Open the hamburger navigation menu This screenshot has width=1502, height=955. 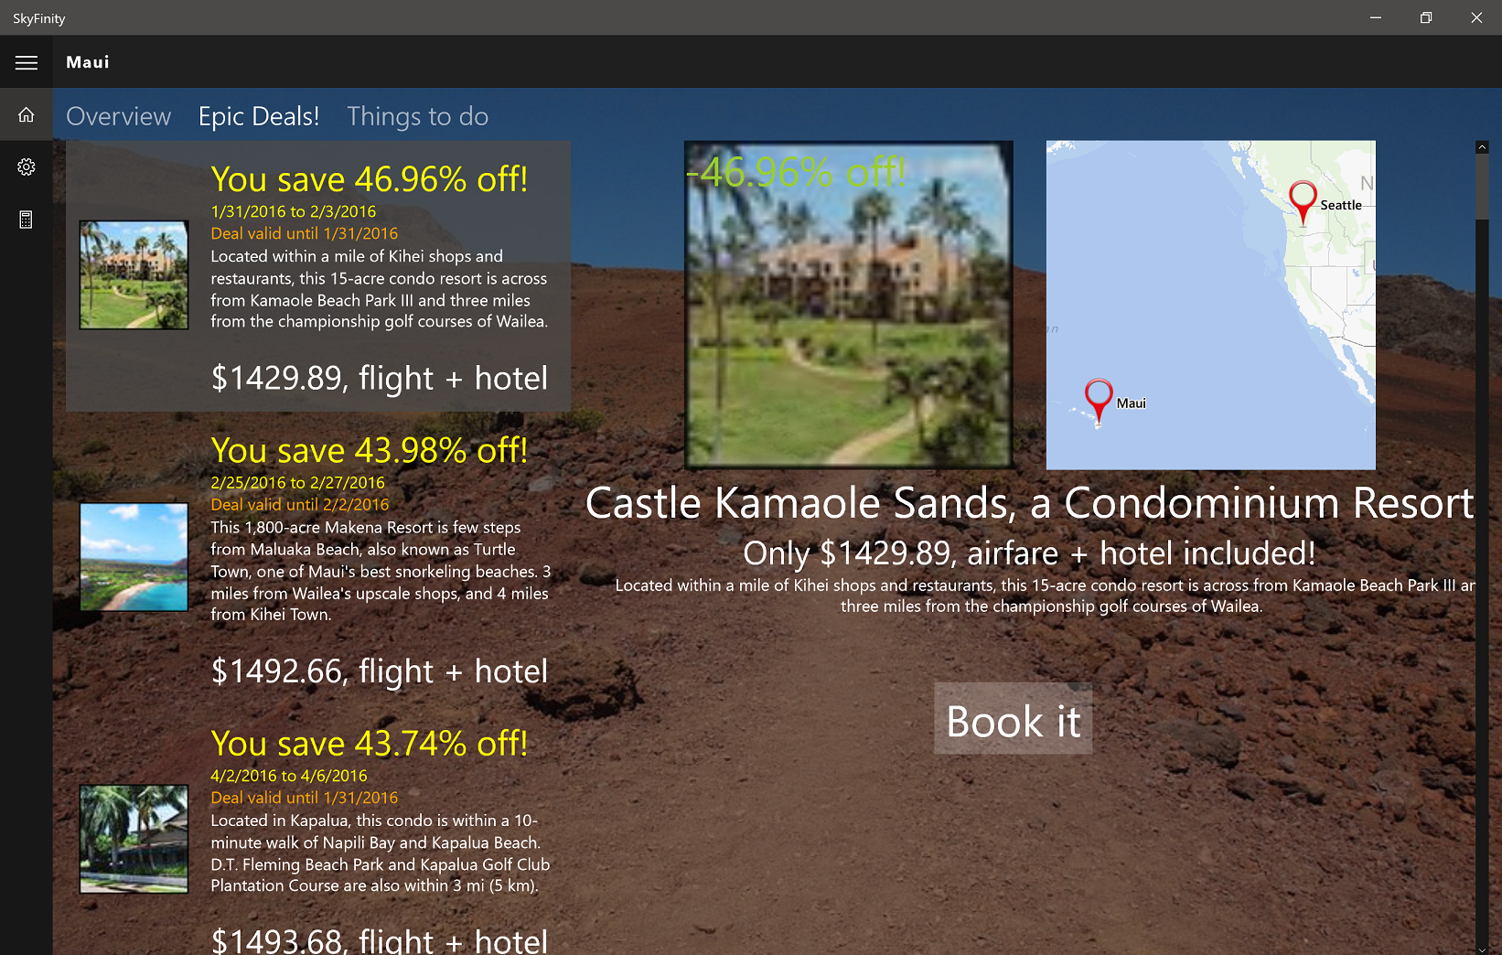tap(26, 62)
